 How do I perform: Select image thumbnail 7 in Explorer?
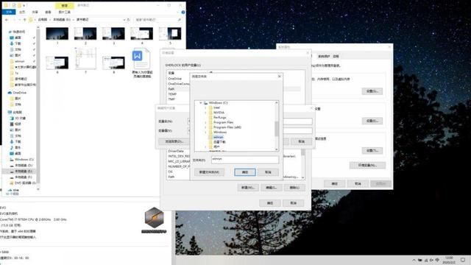tap(85, 60)
